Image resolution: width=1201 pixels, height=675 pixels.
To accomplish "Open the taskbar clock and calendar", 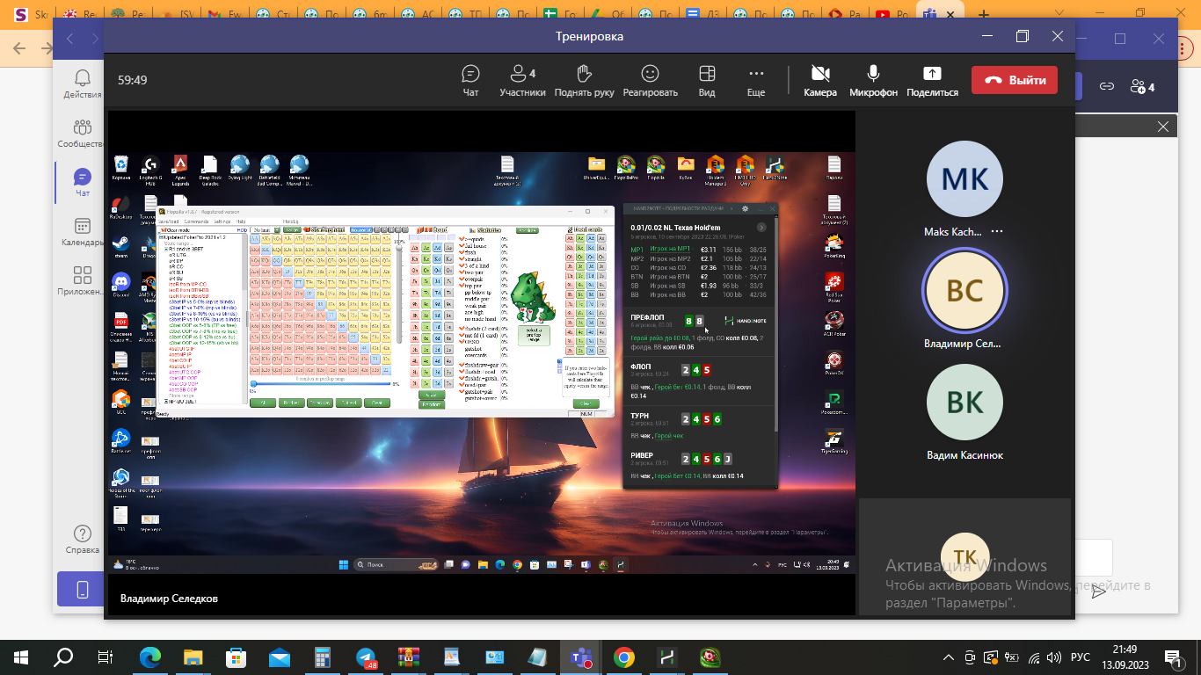I will 1126,657.
